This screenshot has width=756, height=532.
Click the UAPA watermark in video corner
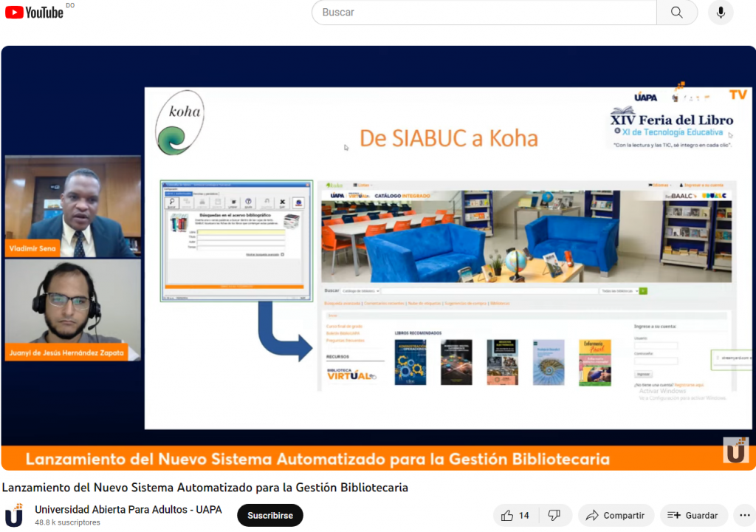[x=736, y=450]
